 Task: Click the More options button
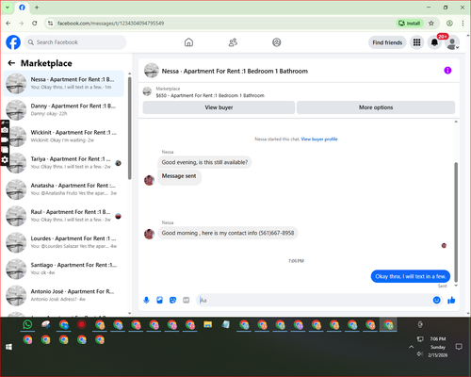point(376,107)
